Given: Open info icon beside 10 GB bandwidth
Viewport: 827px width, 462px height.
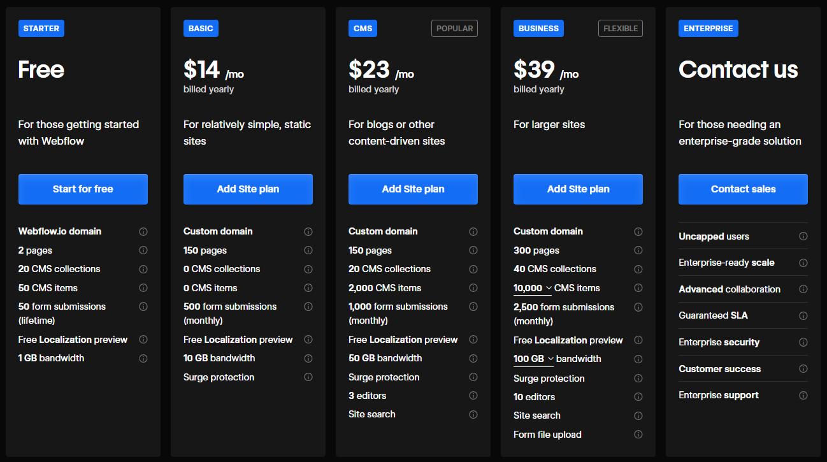Looking at the screenshot, I should point(308,358).
